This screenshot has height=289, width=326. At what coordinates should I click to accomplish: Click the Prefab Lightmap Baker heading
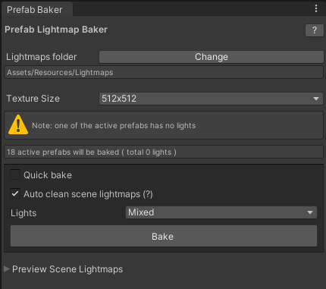pyautogui.click(x=56, y=30)
